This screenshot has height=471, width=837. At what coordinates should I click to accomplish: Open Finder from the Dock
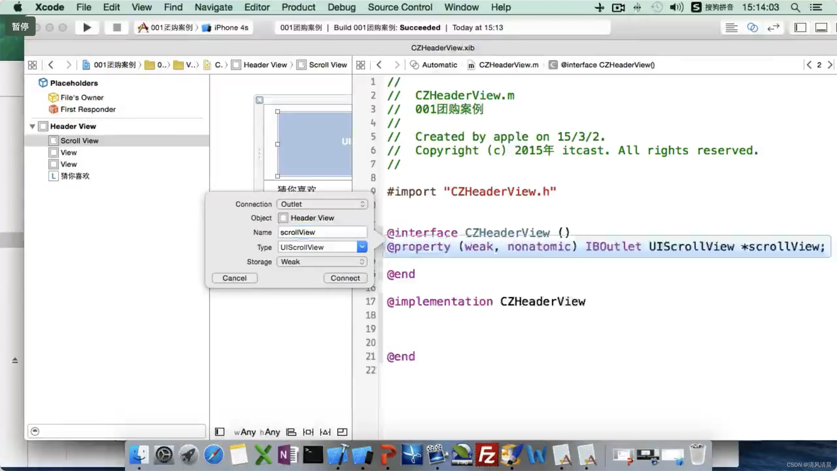[139, 455]
